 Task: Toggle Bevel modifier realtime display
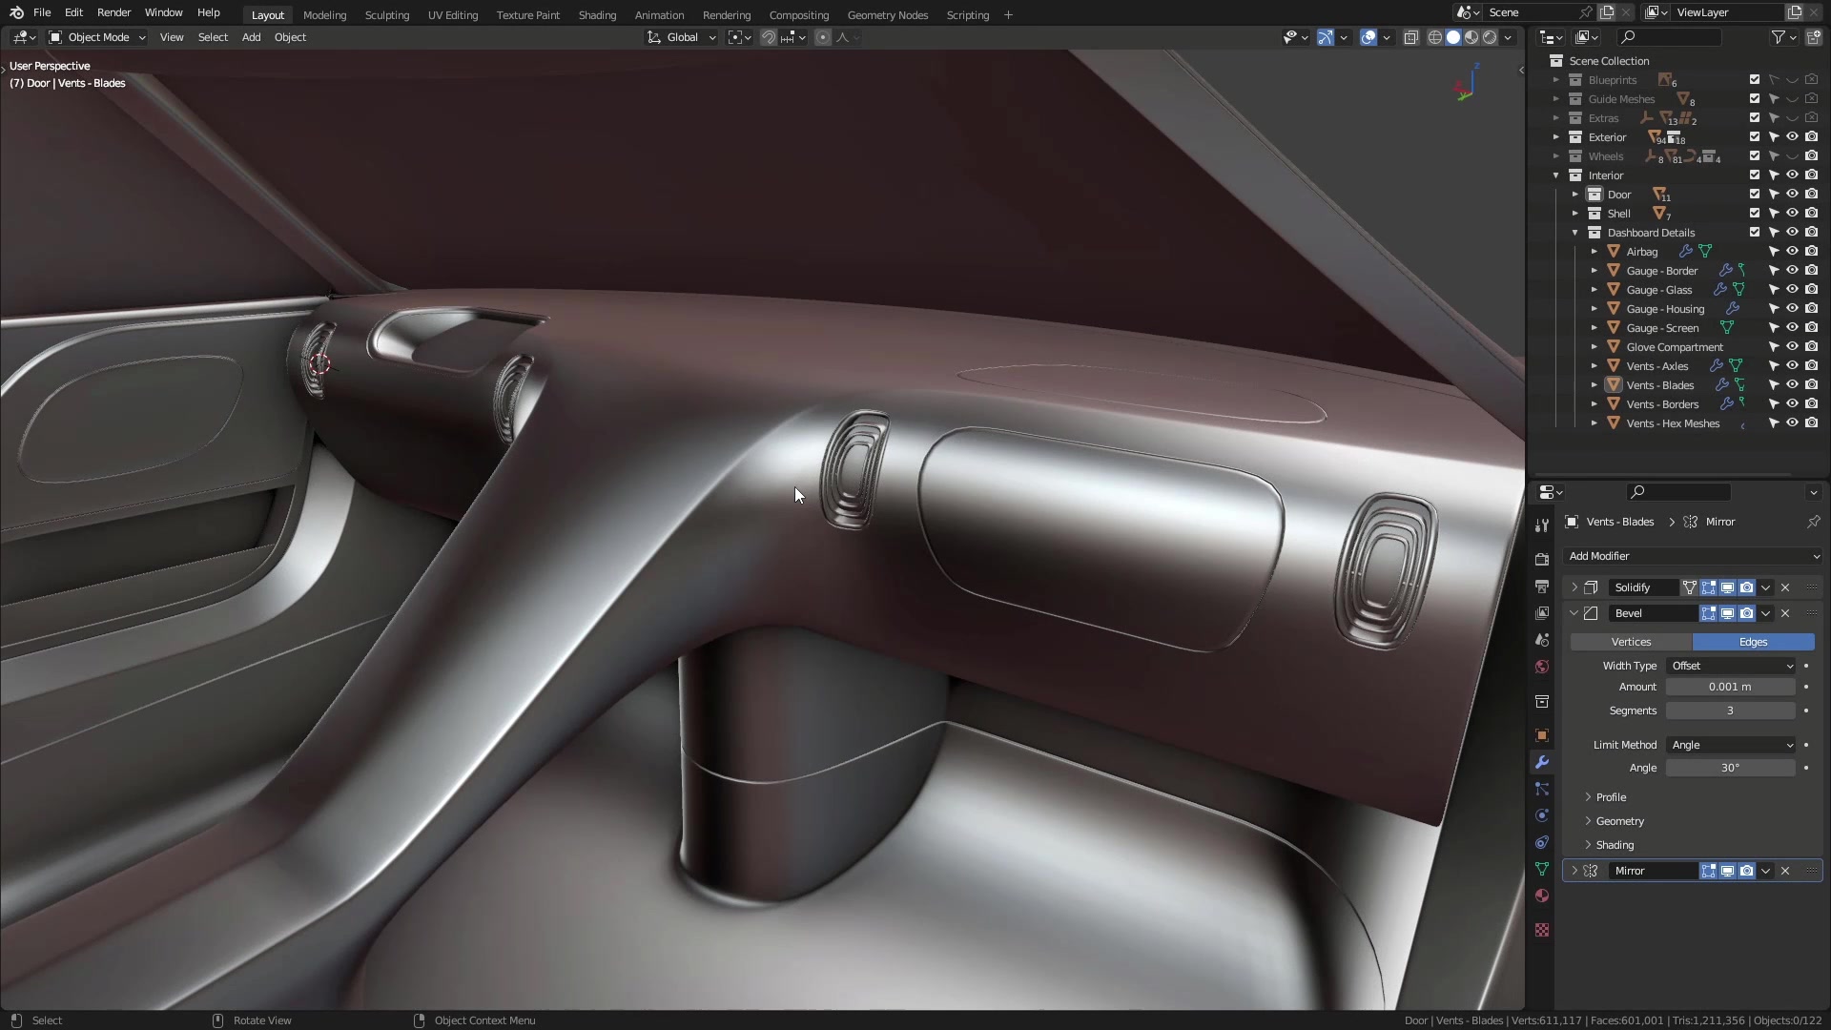coord(1727,613)
